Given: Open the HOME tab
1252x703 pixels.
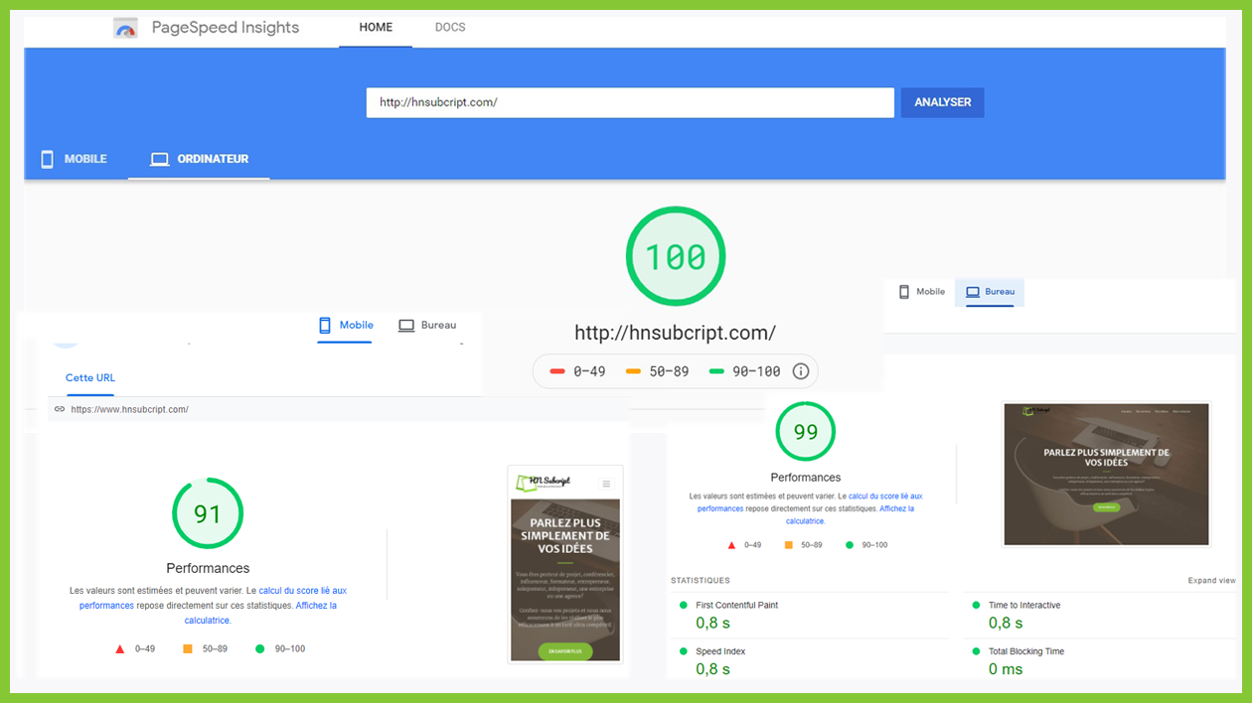Looking at the screenshot, I should point(376,27).
